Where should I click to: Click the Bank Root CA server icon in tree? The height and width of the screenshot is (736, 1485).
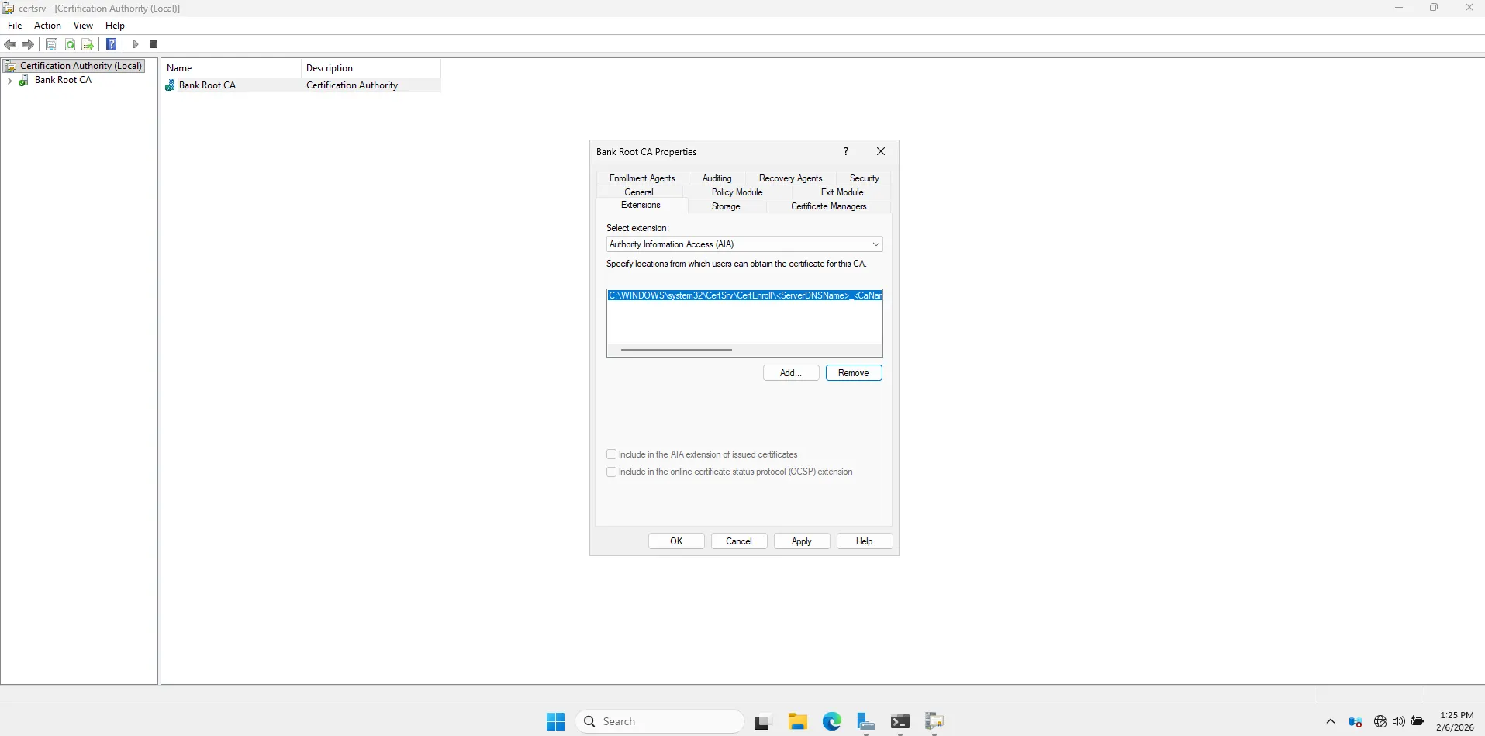coord(24,80)
